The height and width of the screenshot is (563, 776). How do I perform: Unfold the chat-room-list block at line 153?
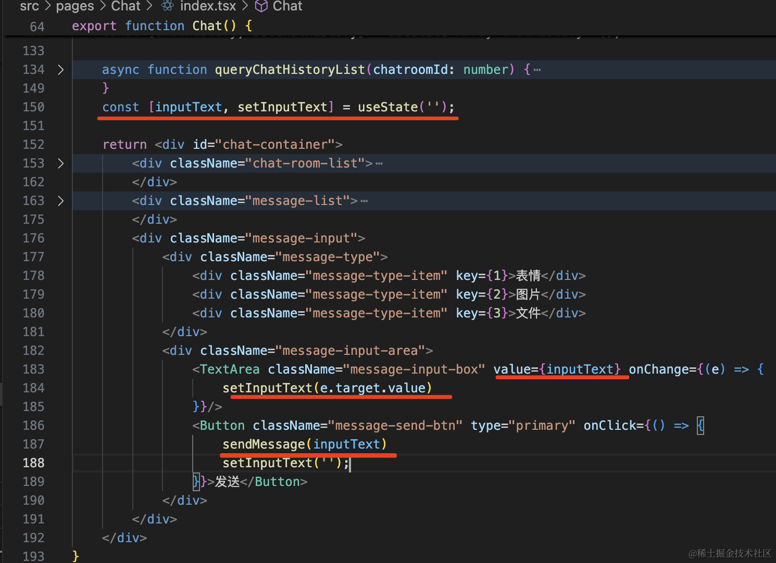(60, 163)
